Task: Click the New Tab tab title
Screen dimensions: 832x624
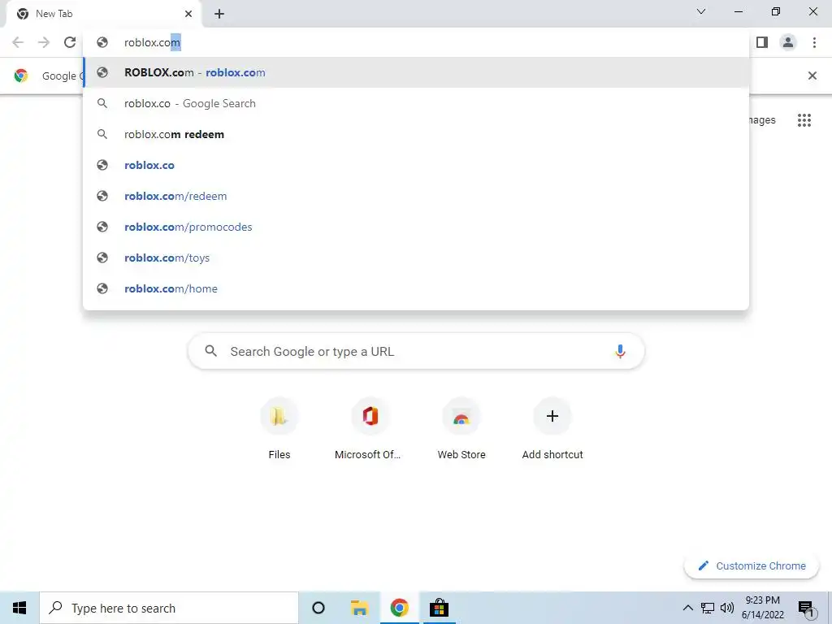Action: click(54, 14)
